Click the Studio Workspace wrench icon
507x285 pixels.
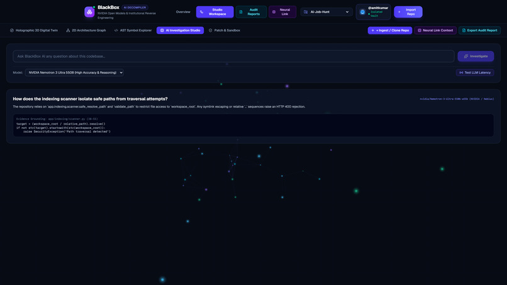coord(202,12)
